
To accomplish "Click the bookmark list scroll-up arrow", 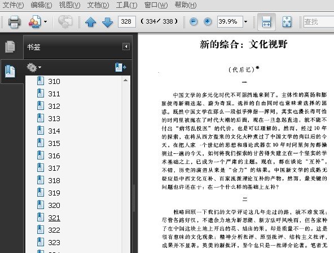I will [125, 80].
